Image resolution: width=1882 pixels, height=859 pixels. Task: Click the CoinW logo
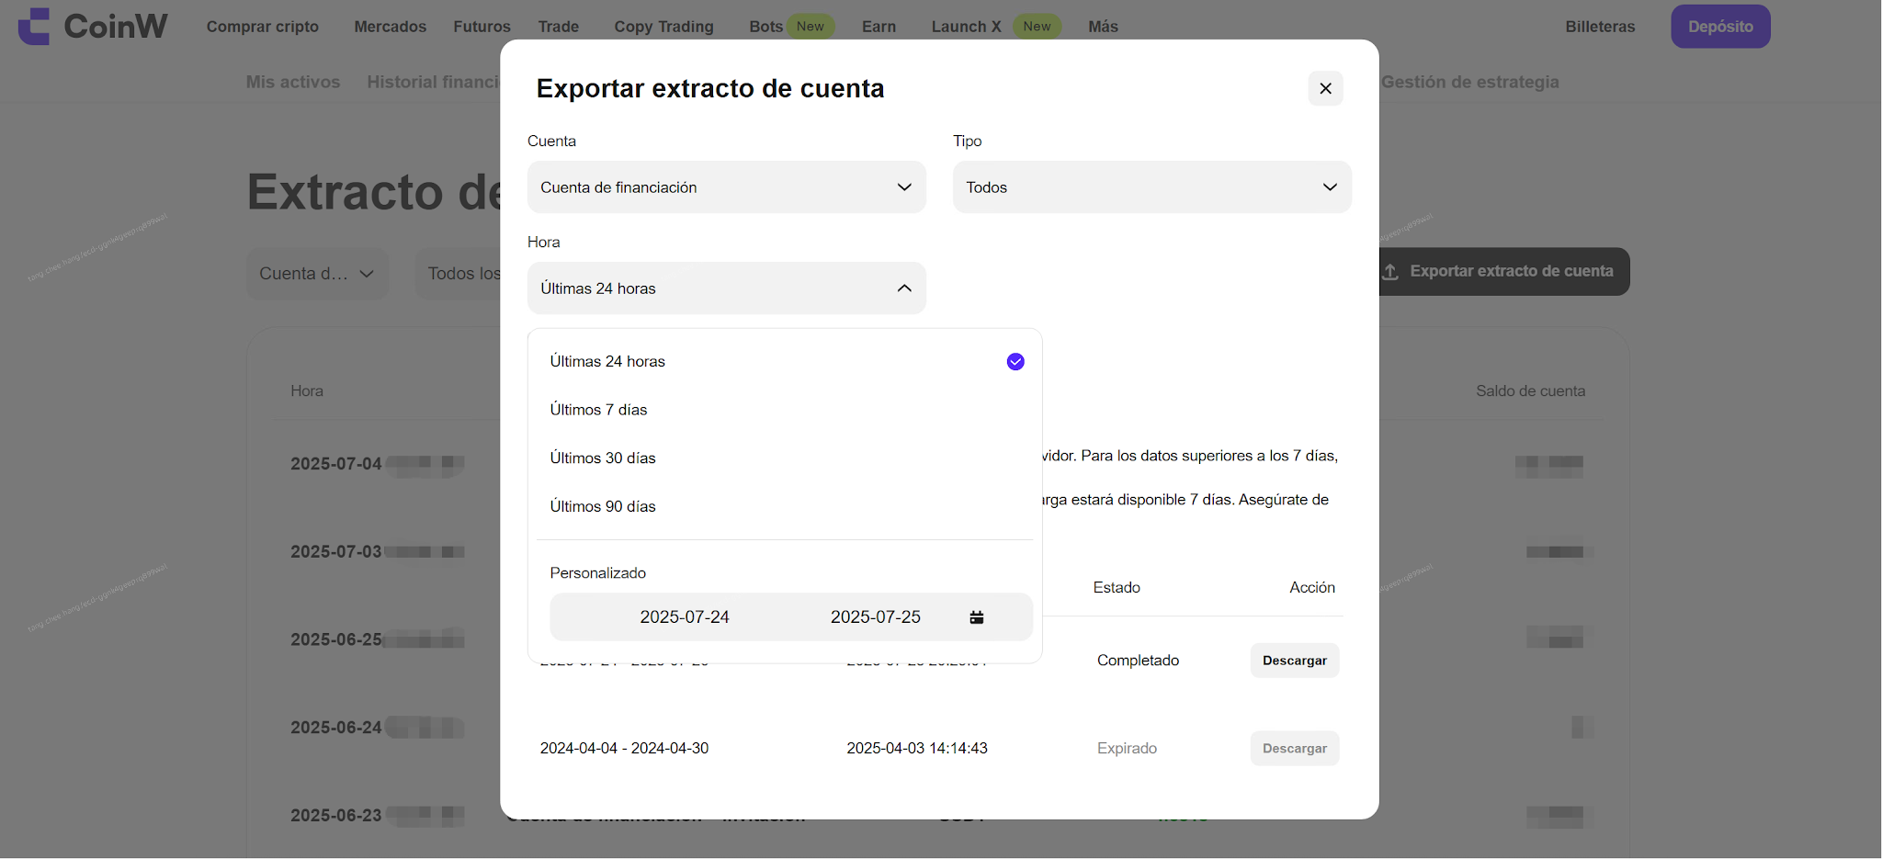pyautogui.click(x=93, y=26)
